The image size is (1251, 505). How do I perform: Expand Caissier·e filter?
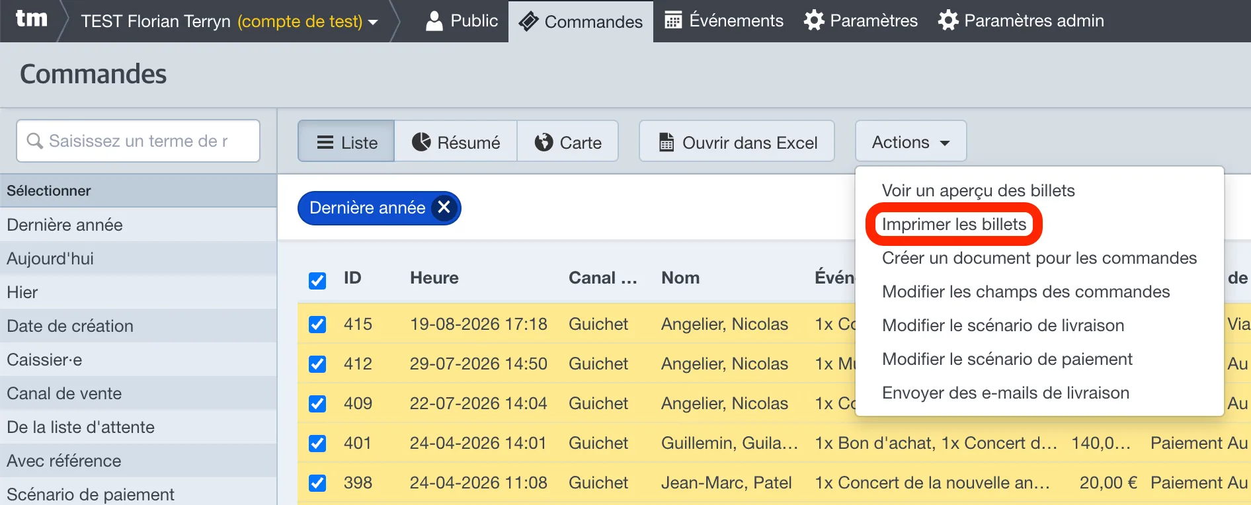(x=138, y=360)
